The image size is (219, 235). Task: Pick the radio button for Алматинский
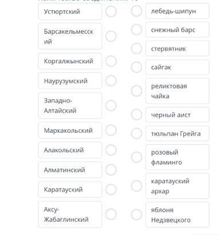(x=111, y=169)
